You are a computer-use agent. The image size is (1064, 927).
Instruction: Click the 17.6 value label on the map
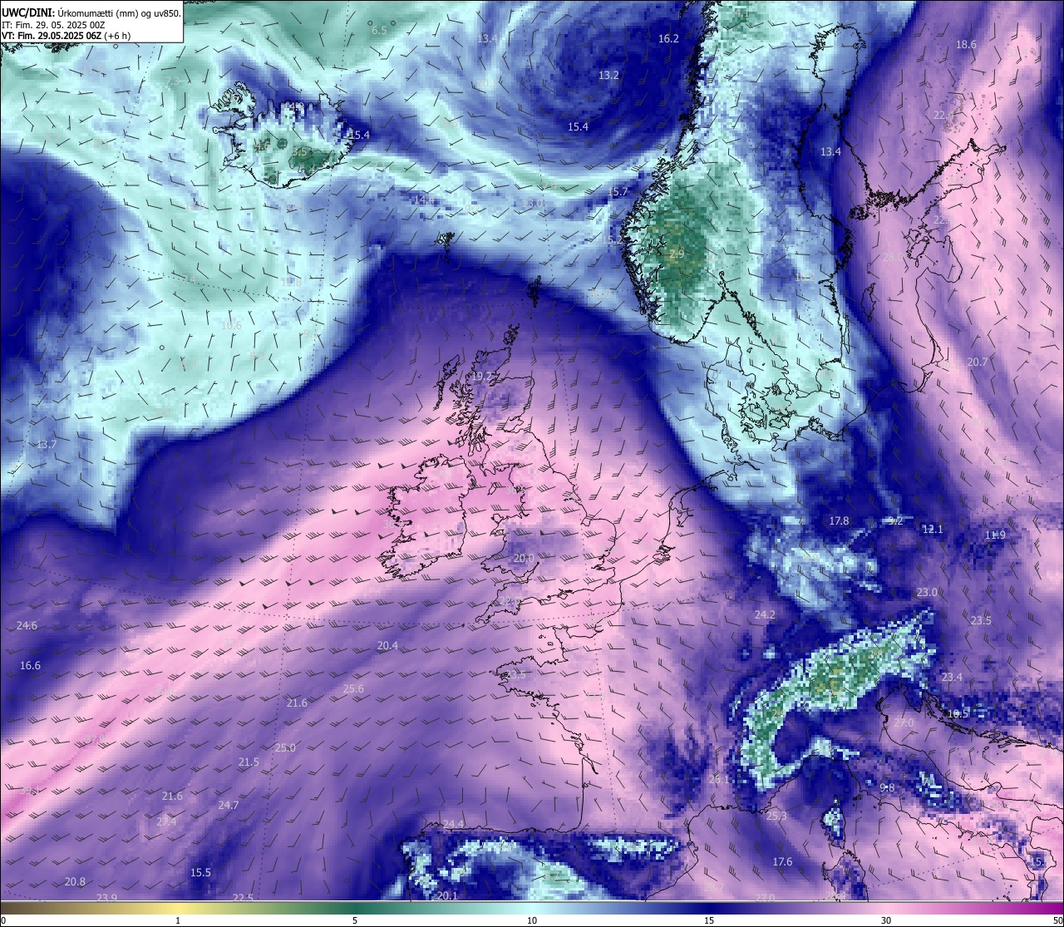point(782,862)
